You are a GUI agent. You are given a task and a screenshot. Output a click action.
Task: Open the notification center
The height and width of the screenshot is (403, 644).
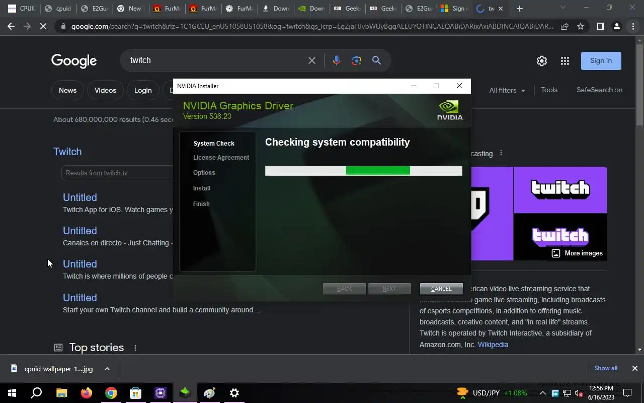tap(627, 393)
